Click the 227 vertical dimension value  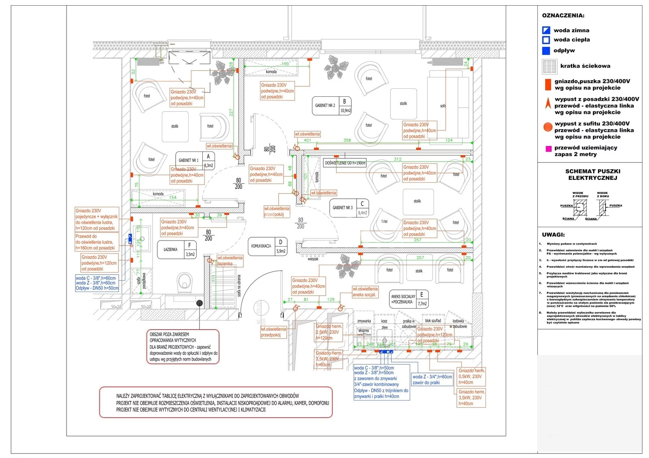(231, 112)
